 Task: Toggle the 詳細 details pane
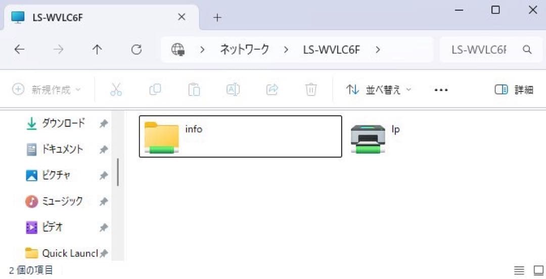(514, 89)
